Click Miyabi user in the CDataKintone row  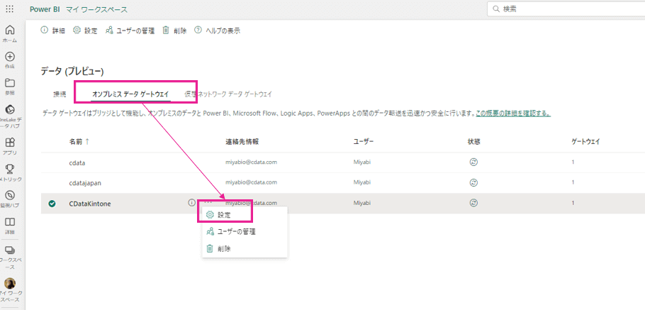tap(362, 203)
